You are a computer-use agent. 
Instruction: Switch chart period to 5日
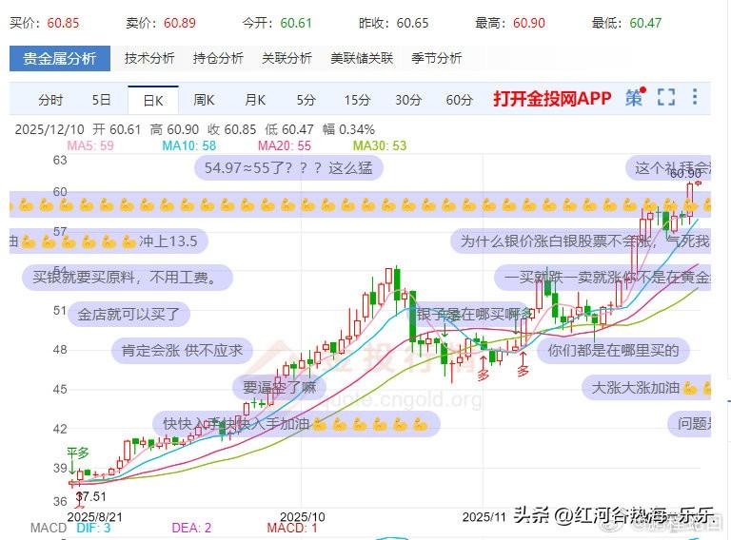pos(102,100)
